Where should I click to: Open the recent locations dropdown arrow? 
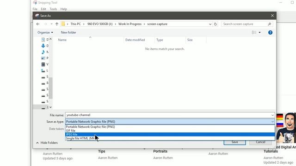coord(51,24)
